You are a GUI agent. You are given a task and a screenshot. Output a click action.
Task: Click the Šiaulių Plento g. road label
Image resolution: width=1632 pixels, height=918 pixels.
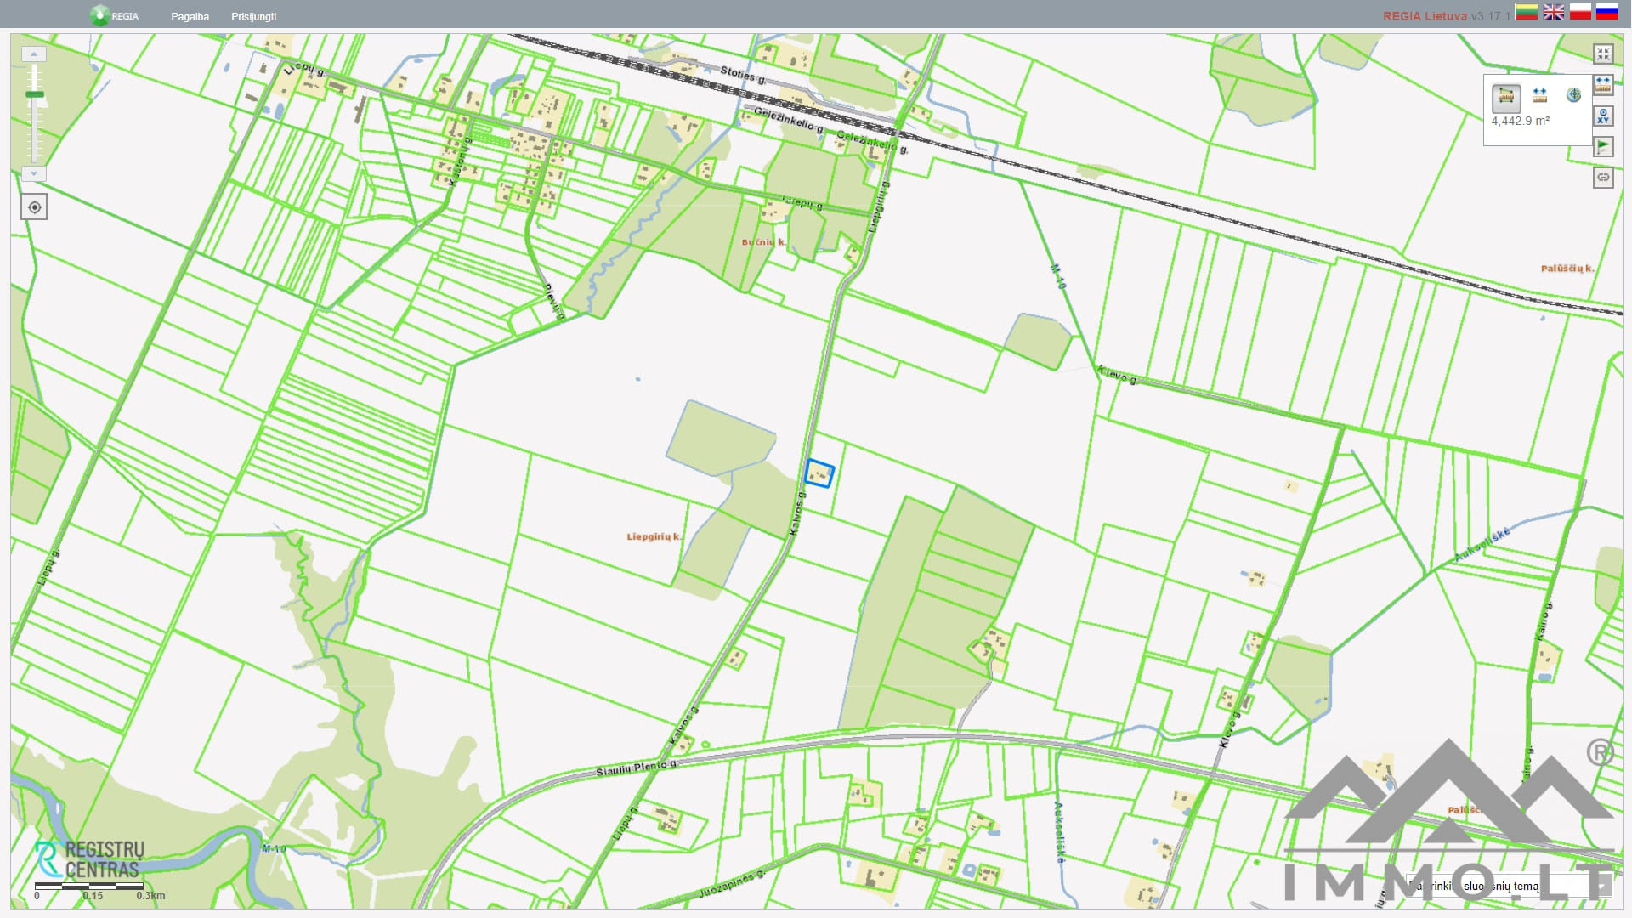click(636, 768)
